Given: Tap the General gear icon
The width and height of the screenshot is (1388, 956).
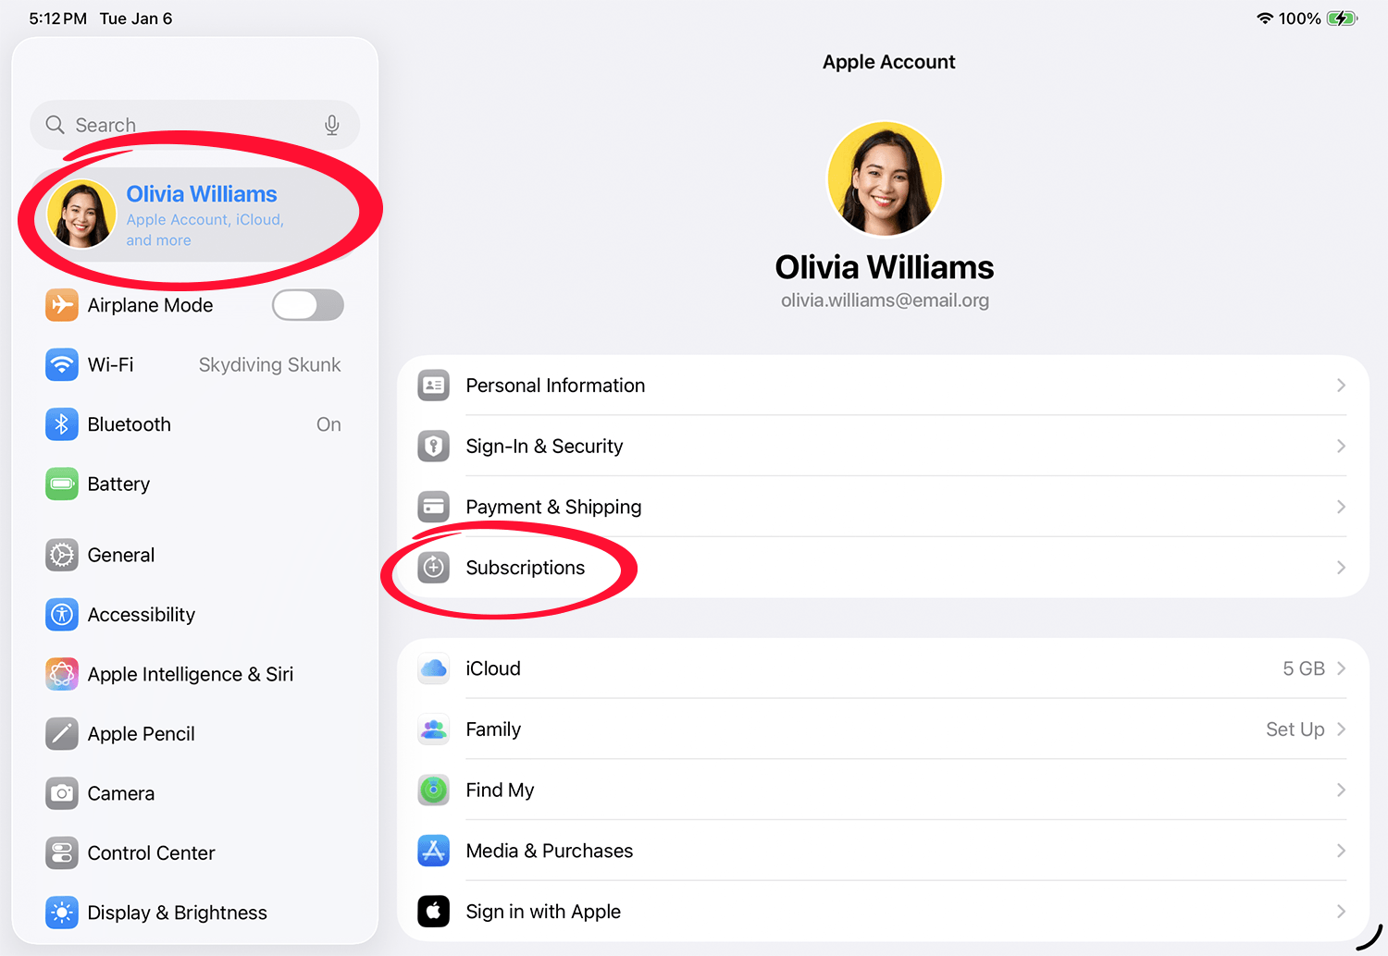Looking at the screenshot, I should (x=62, y=555).
